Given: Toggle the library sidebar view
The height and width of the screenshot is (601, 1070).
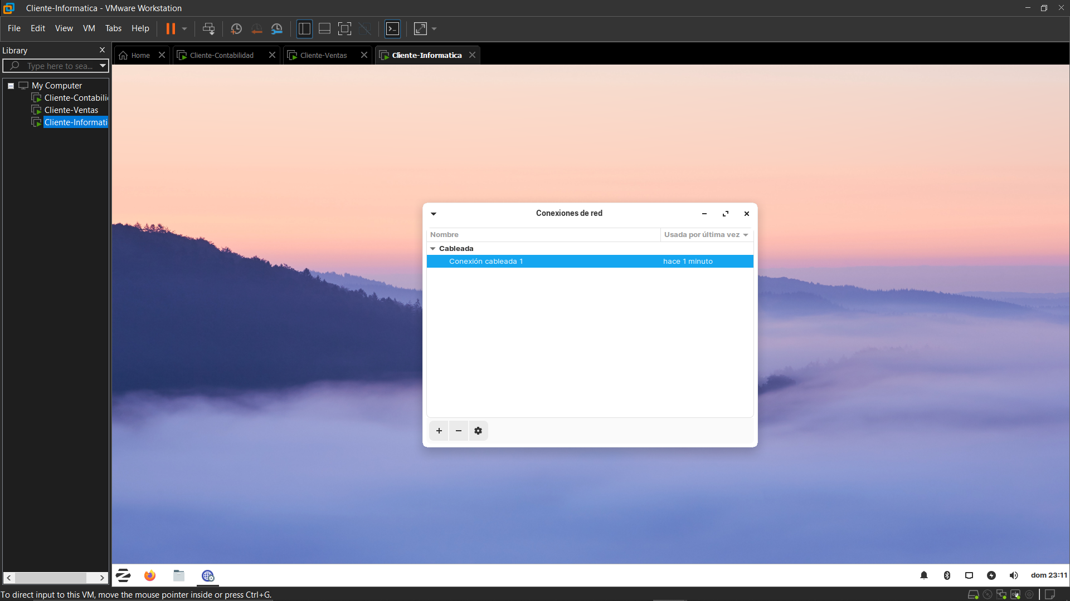Looking at the screenshot, I should [x=304, y=29].
